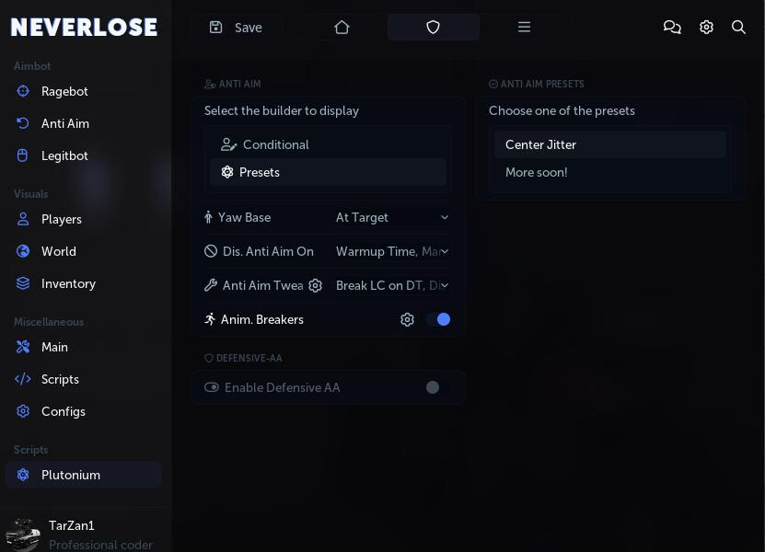Click the NEVERLOSE logo
Image resolution: width=765 pixels, height=552 pixels.
coord(84,27)
